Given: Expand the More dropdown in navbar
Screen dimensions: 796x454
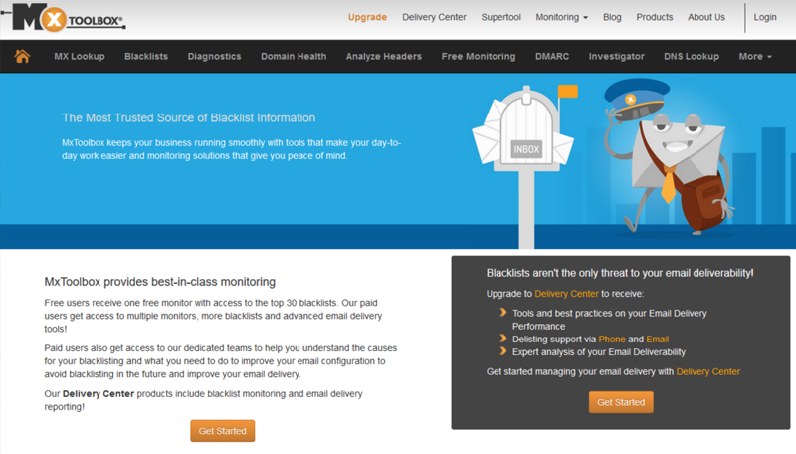Looking at the screenshot, I should (x=755, y=57).
